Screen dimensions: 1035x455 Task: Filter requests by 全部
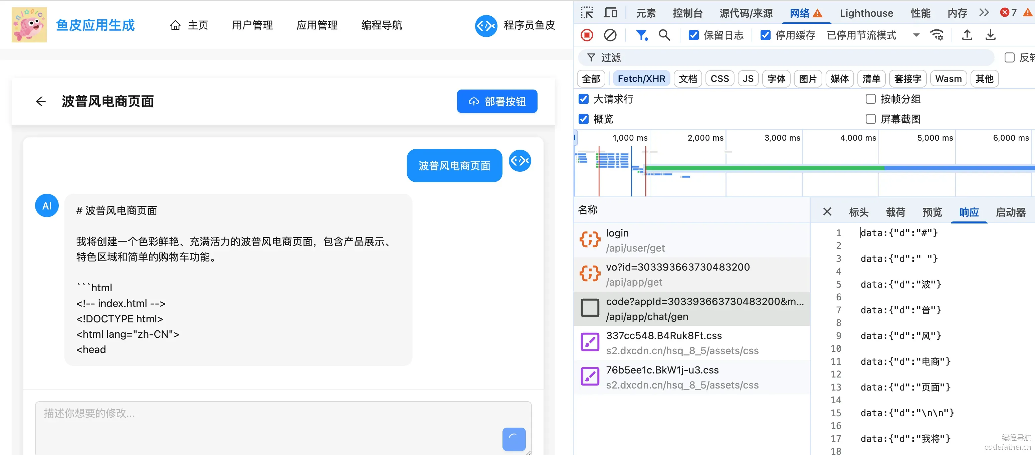tap(591, 79)
